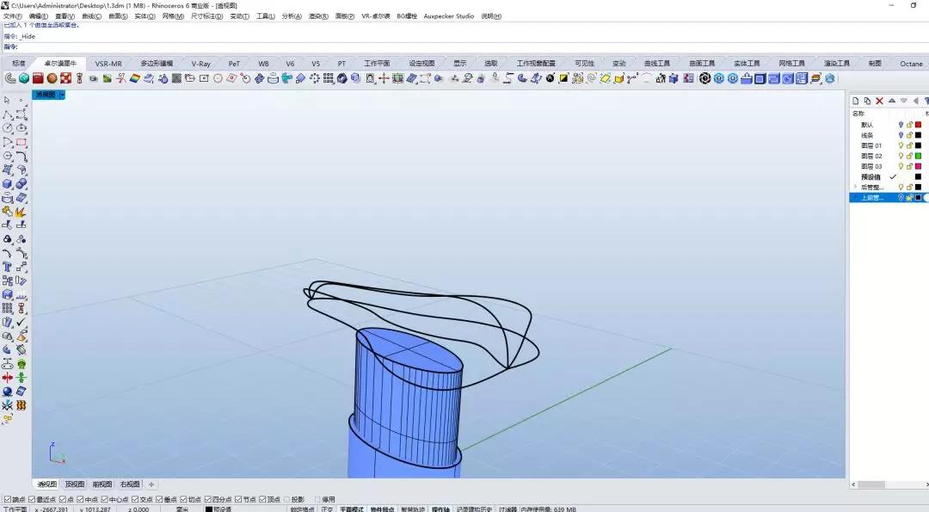Switch to the V-Ray toolbar tab
This screenshot has width=929, height=512.
click(200, 64)
